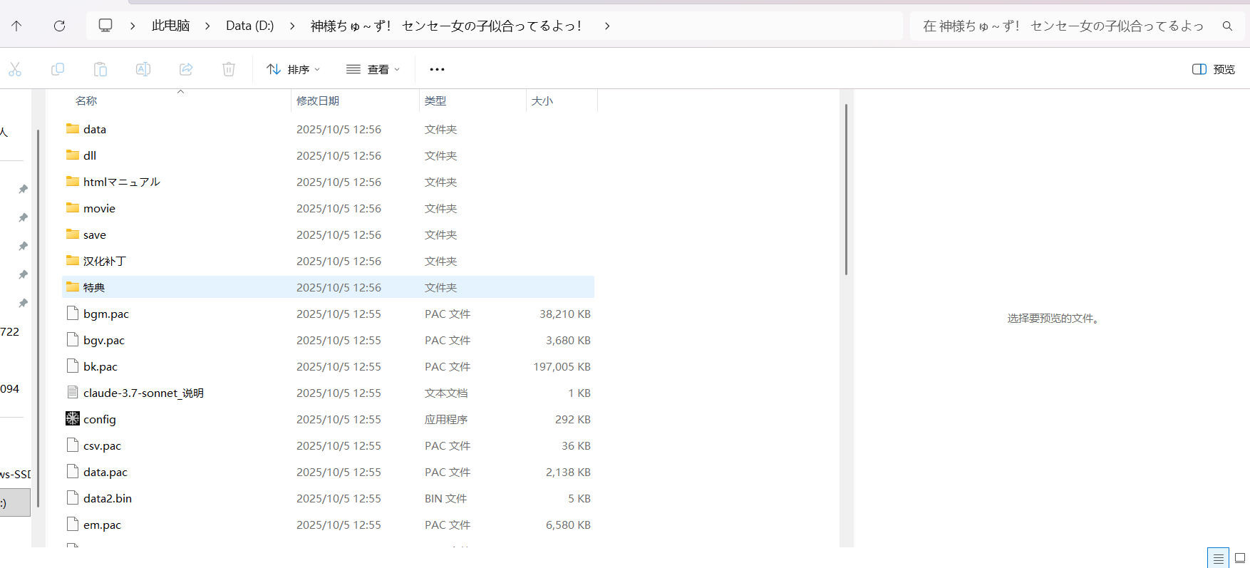Click the BIN 文件 type cell
Viewport: 1250px width, 568px height.
pyautogui.click(x=445, y=498)
